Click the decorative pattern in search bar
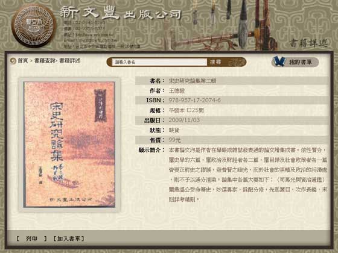Image resolution: width=338 pixels, height=253 pixels. pos(235,62)
